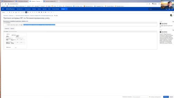
Task: Click the blue Обновить button at the bottom
Action: [166, 97]
